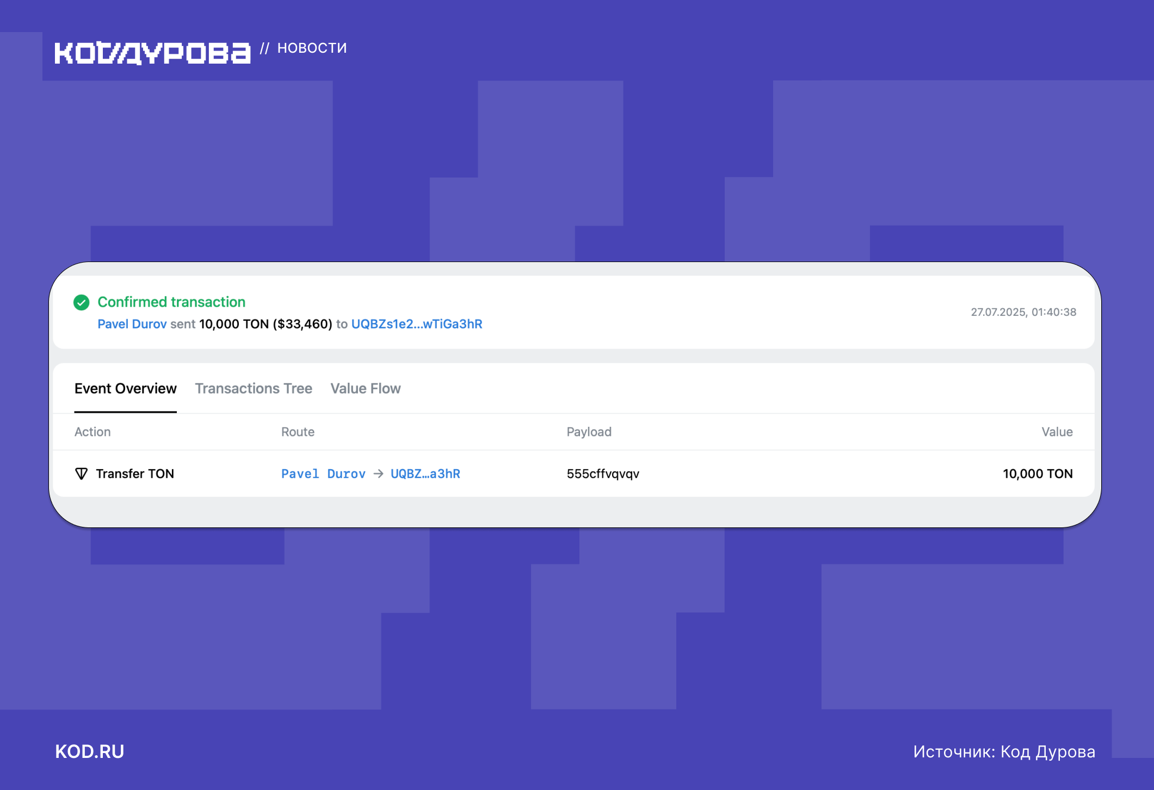The height and width of the screenshot is (790, 1154).
Task: Click the 10,000 TON ($33,460) amount
Action: [x=266, y=324]
